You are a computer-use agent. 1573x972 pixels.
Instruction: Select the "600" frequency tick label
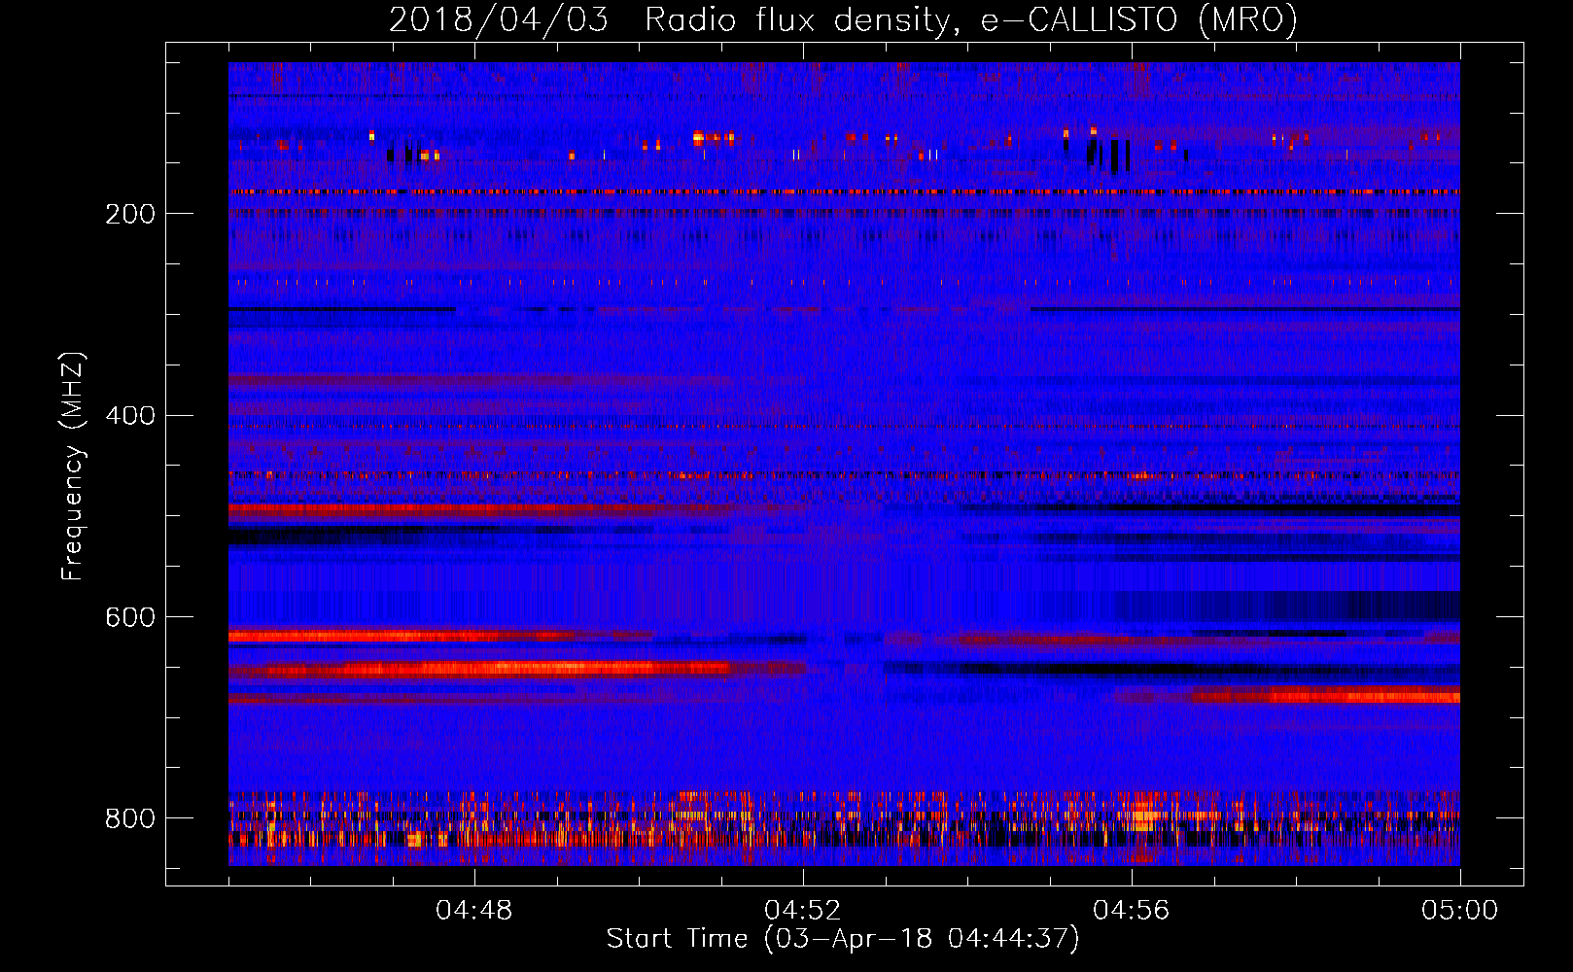130,618
